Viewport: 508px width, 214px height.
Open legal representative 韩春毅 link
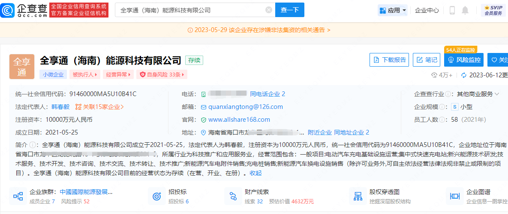(60, 106)
